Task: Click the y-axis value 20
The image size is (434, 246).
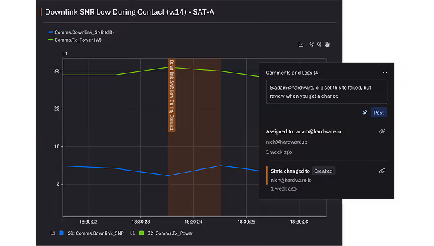Action: click(x=57, y=109)
